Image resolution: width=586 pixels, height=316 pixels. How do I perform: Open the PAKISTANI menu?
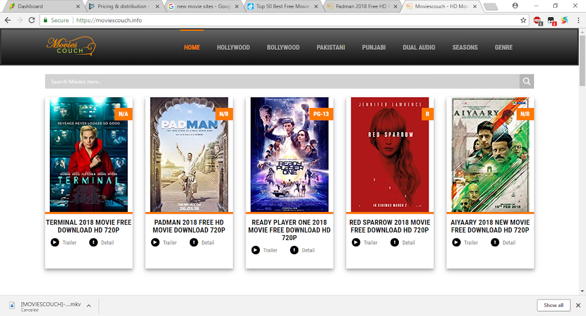(x=331, y=47)
